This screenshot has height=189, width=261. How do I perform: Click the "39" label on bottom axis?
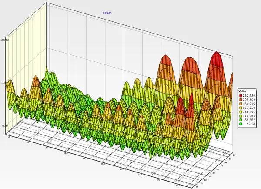[47, 148]
